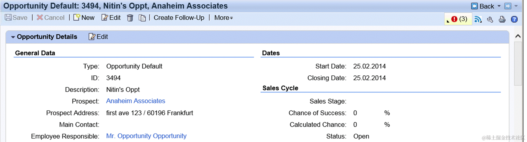Click Create Follow-Up button
Viewport: 527px width, 142px height.
179,18
